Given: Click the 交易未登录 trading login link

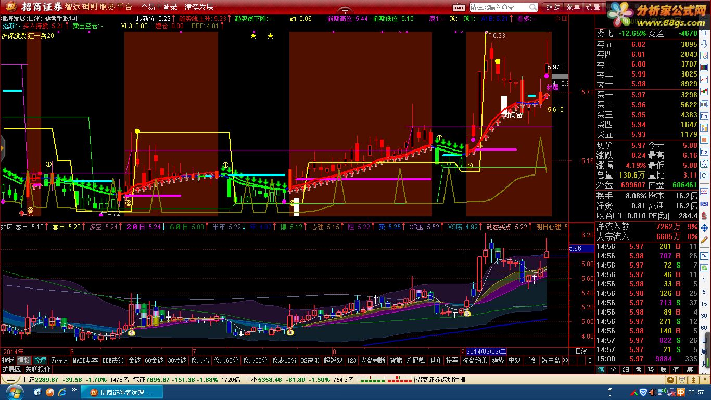Looking at the screenshot, I should (x=159, y=7).
